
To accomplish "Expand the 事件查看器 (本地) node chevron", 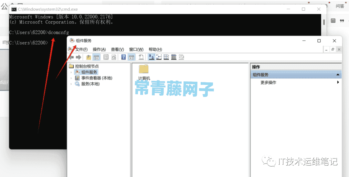I will 71,78.
